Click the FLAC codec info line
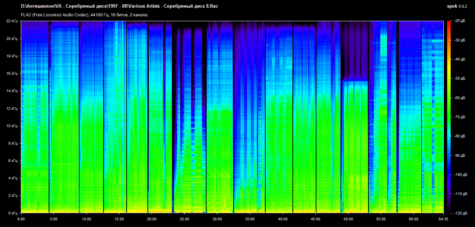The image size is (475, 227). tap(84, 15)
